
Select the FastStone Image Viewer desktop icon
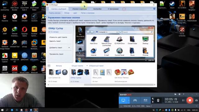point(5,45)
